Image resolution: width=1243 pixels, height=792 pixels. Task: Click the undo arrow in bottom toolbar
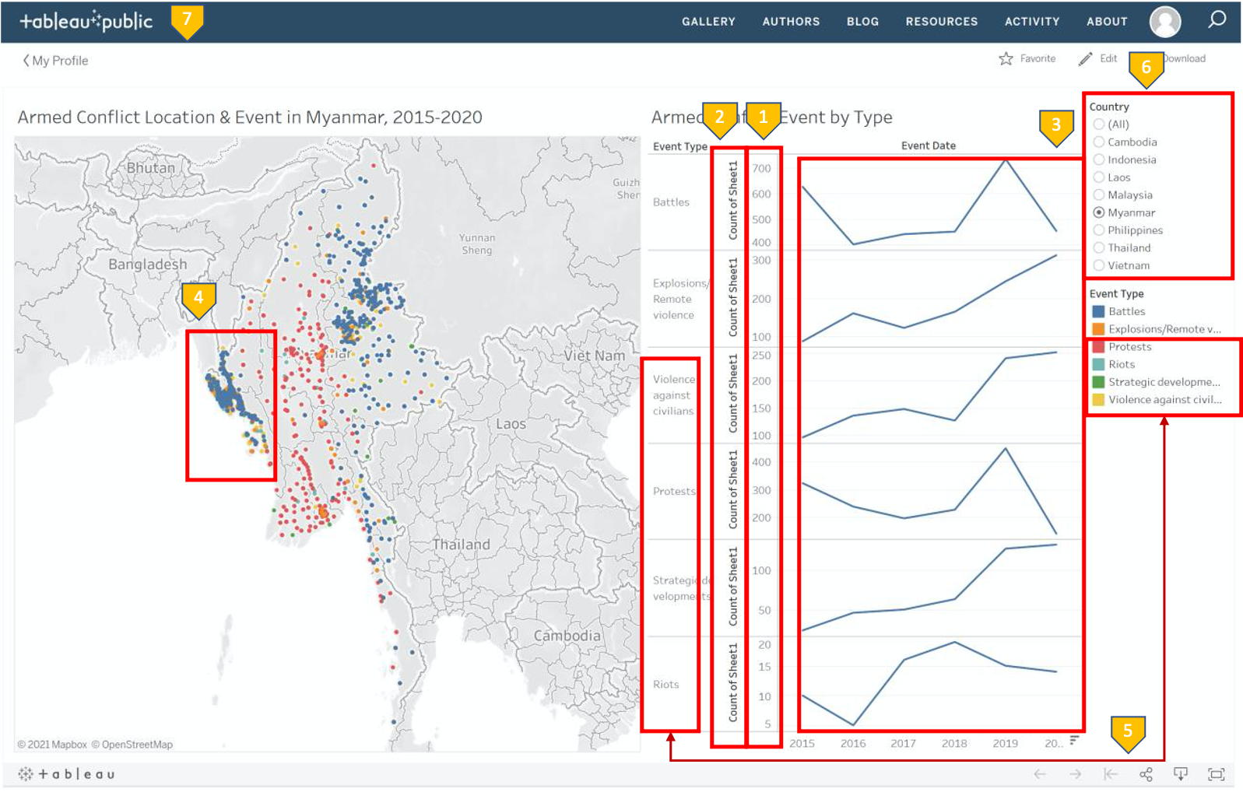(x=1040, y=774)
